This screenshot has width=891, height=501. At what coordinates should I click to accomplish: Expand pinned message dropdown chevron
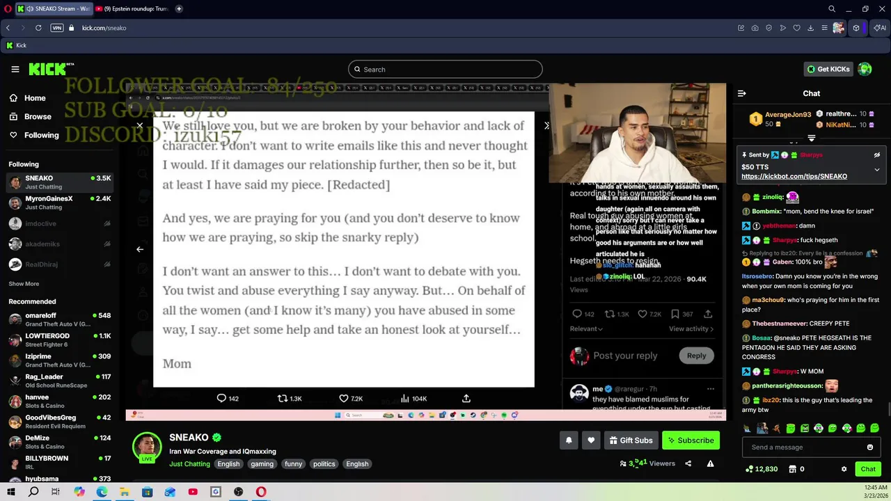876,169
